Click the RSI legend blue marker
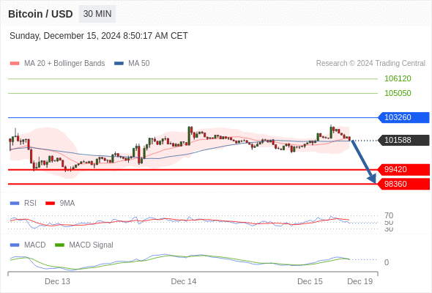Image resolution: width=432 pixels, height=293 pixels. point(15,204)
